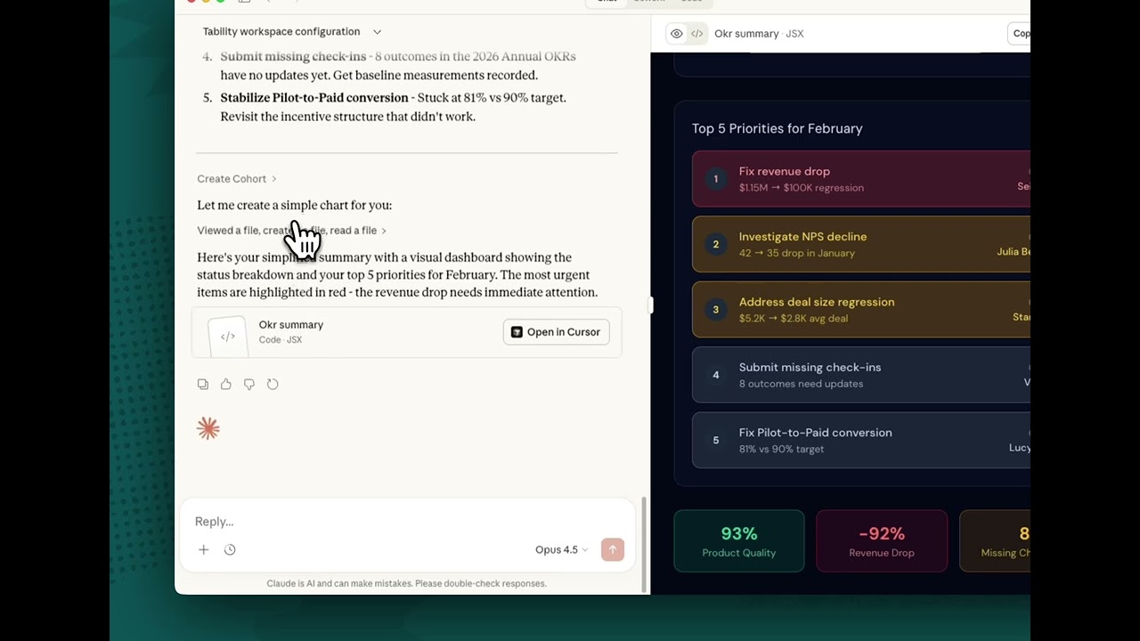This screenshot has width=1140, height=641.
Task: Give thumbs up feedback
Action: click(x=226, y=385)
